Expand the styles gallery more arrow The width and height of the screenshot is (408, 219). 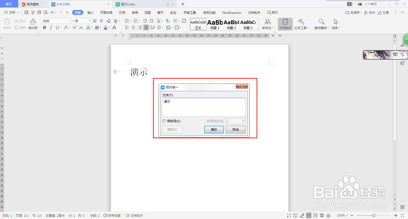point(258,29)
